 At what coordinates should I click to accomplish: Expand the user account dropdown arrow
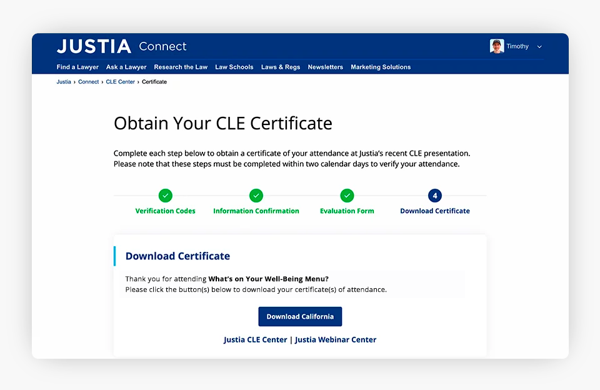pyautogui.click(x=539, y=47)
